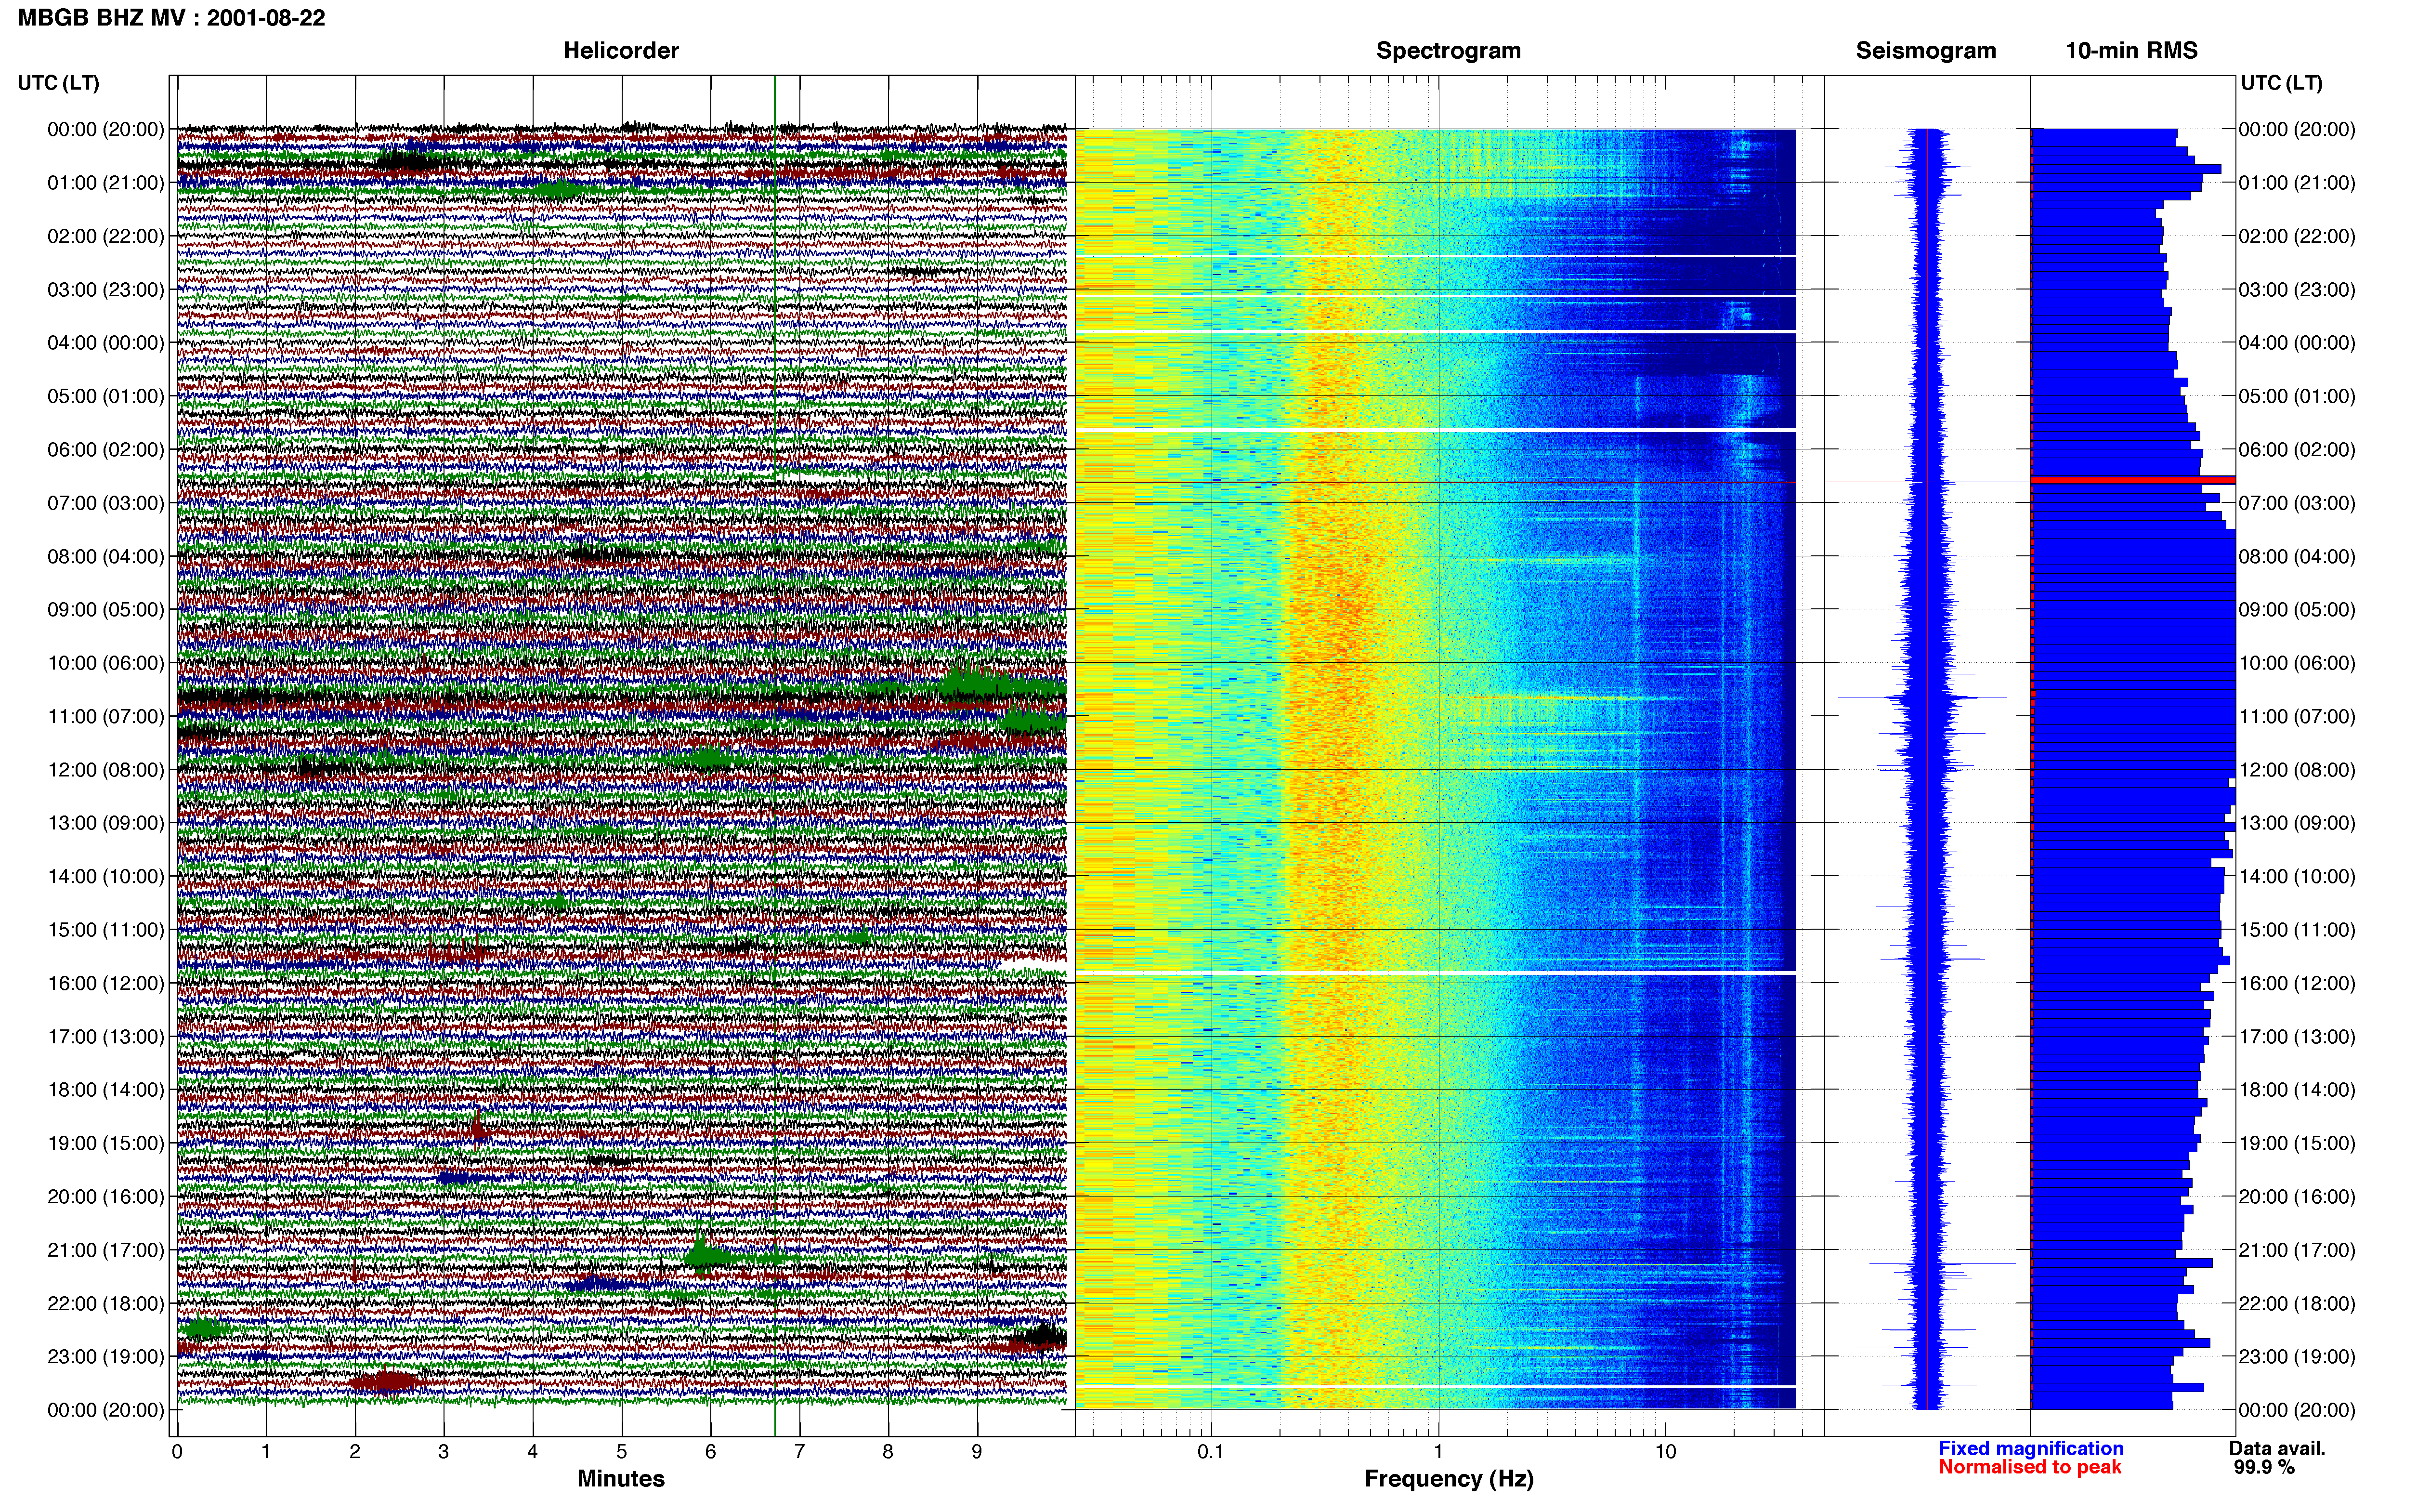Click the left '16:00 (12:00)' time label
This screenshot has width=2417, height=1512.
106,983
